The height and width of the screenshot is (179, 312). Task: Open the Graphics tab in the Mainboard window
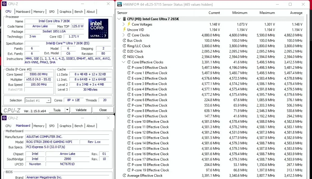pyautogui.click(x=65, y=126)
